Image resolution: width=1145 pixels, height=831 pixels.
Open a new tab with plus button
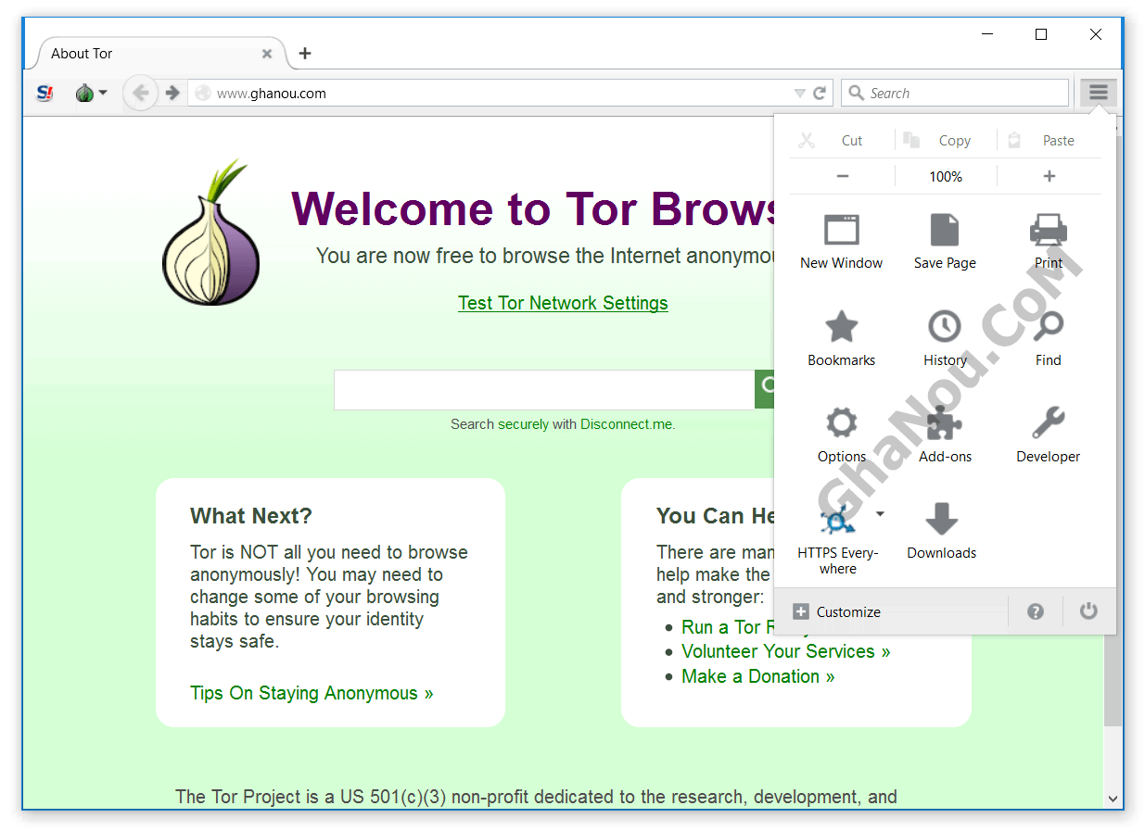[x=305, y=54]
